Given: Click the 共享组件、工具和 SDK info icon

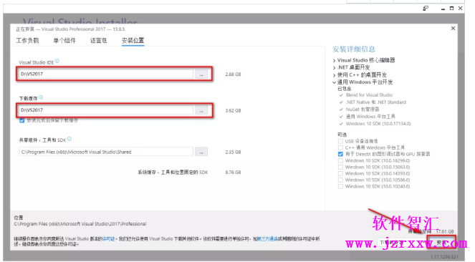Looking at the screenshot, I should click(x=69, y=139).
